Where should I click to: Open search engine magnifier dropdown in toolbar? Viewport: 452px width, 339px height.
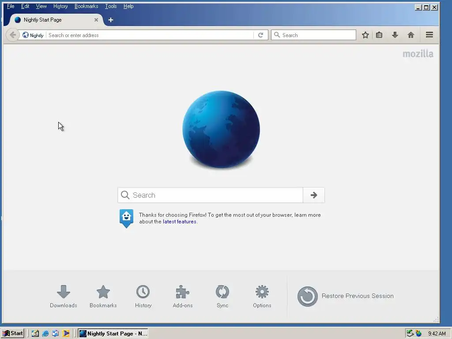[277, 35]
